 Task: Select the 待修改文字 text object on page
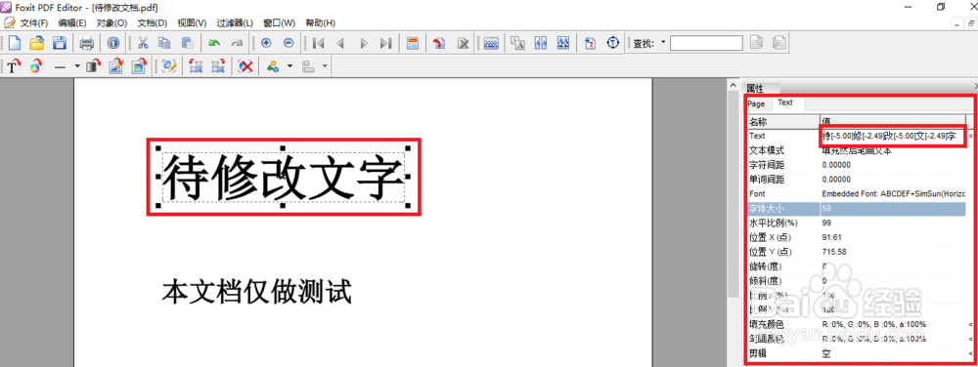tap(284, 178)
